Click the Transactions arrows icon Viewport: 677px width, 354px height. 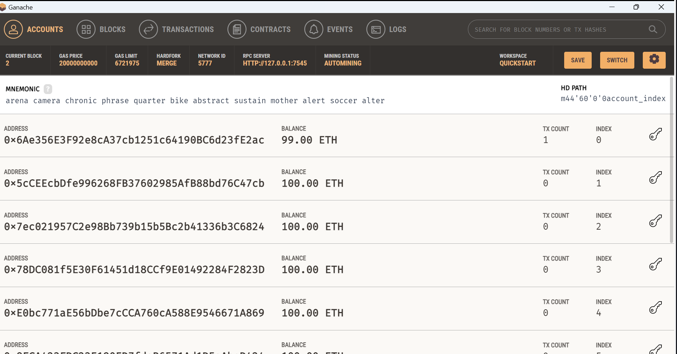(148, 29)
